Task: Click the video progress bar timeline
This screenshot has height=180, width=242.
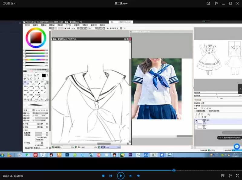Action: 91,170
